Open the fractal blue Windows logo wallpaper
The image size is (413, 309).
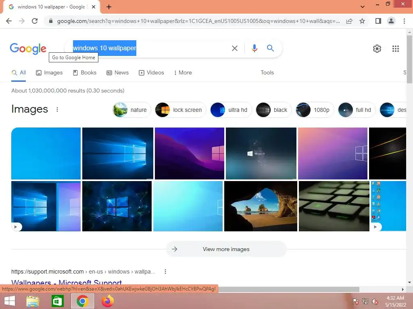(x=117, y=206)
